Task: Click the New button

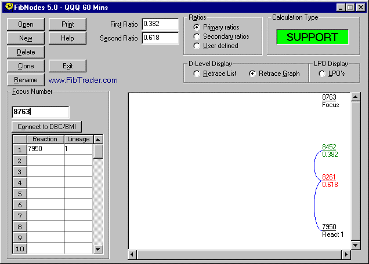Action: (x=26, y=38)
